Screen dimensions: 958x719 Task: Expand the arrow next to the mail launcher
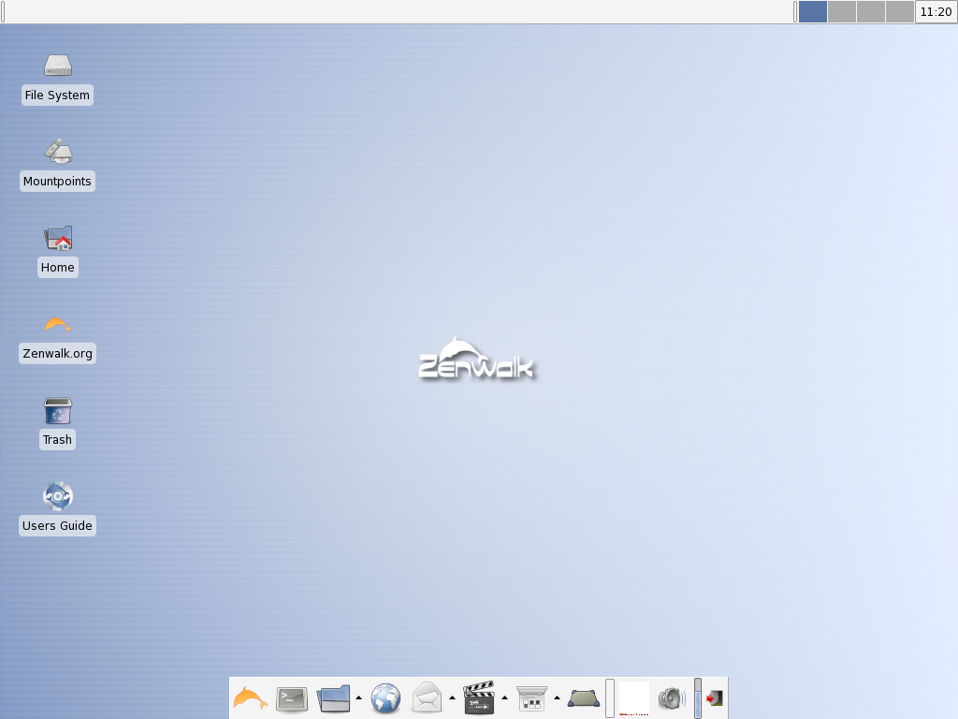pos(452,697)
